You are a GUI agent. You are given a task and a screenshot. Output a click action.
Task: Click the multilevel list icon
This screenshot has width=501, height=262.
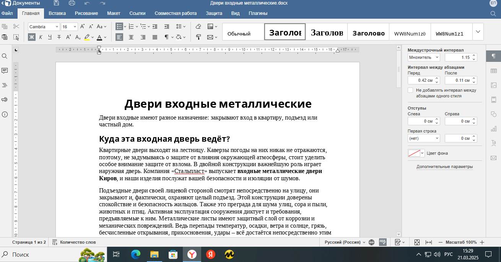[143, 27]
